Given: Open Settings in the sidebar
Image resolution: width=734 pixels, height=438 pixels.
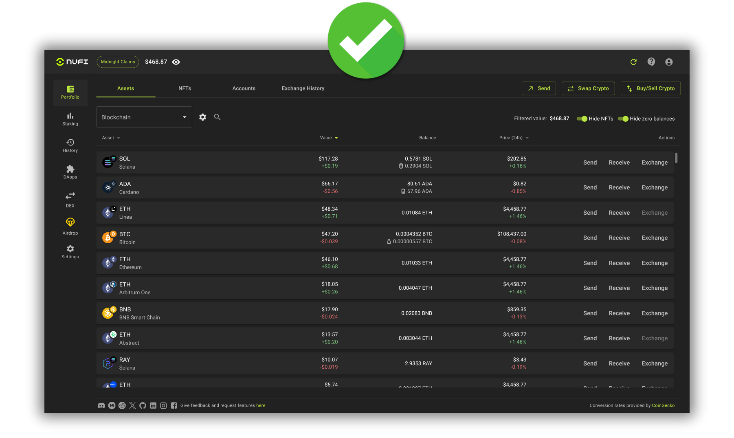Looking at the screenshot, I should 70,252.
